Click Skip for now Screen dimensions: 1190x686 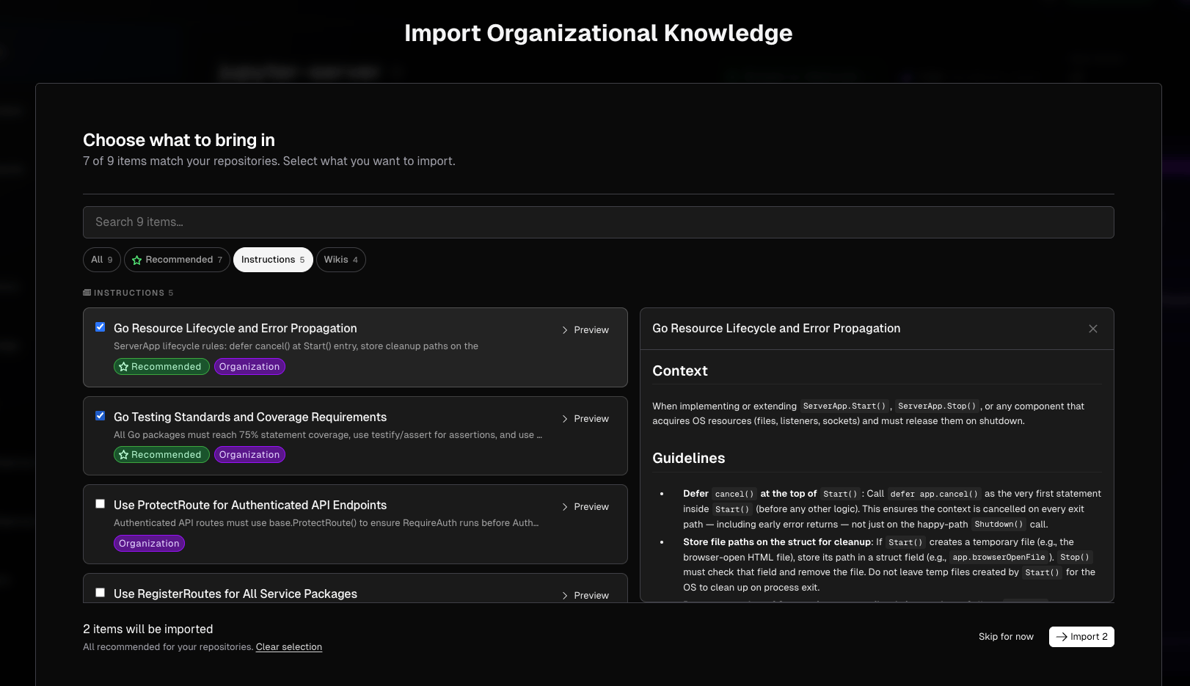point(1006,637)
